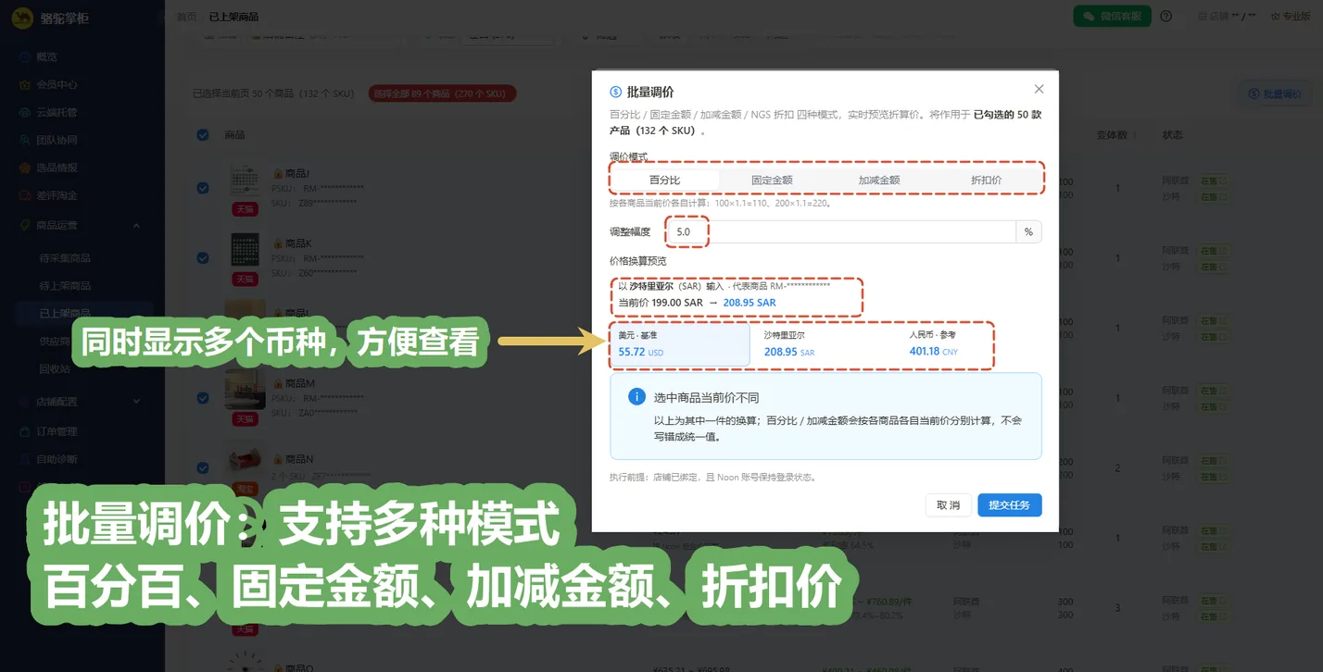Click the 订单管理 sidebar icon

pyautogui.click(x=25, y=431)
